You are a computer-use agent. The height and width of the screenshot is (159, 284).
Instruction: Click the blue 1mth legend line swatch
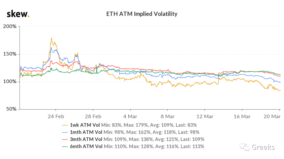65,132
